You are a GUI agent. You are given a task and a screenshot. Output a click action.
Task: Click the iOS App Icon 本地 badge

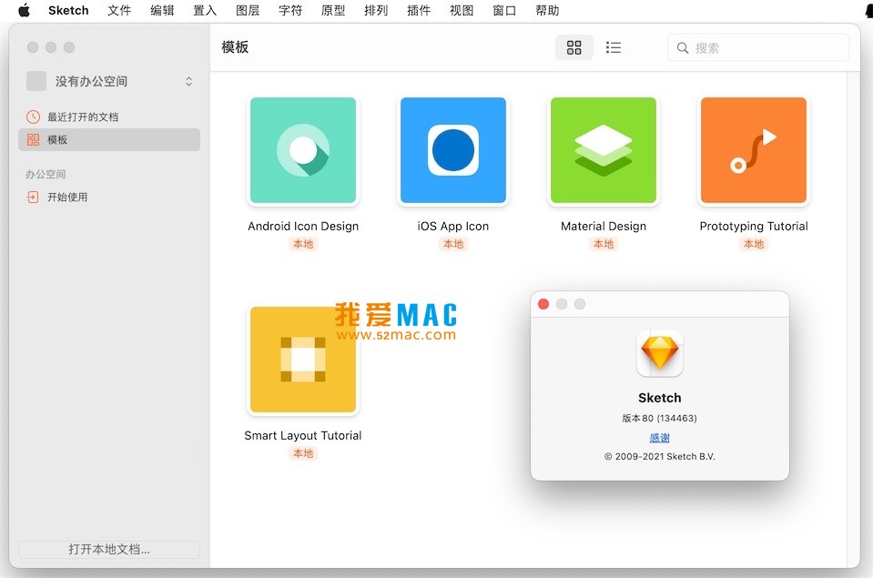[452, 244]
